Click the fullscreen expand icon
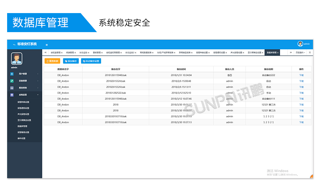The width and height of the screenshot is (322, 195). [310, 53]
